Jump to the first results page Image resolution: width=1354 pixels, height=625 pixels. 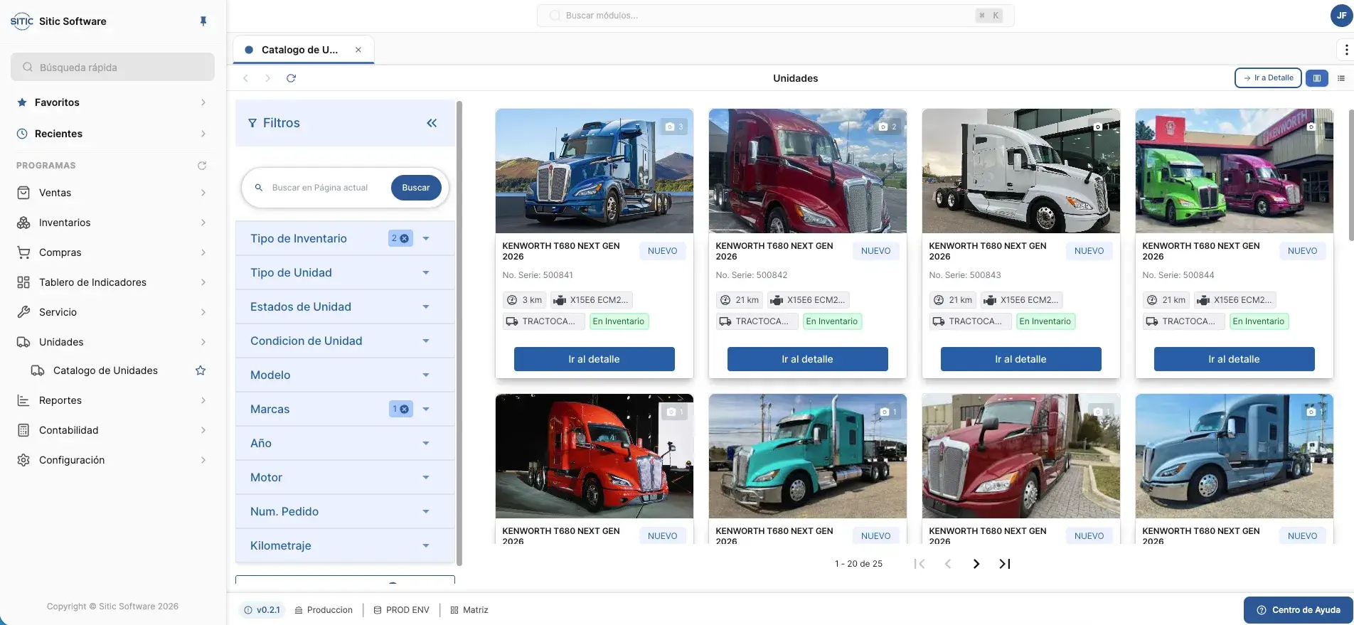(x=919, y=564)
